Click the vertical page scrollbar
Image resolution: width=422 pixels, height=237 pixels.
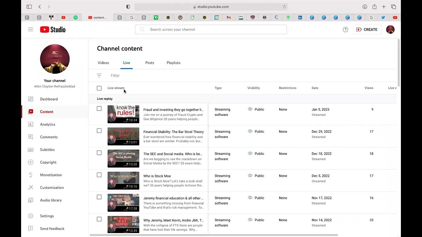click(399, 63)
